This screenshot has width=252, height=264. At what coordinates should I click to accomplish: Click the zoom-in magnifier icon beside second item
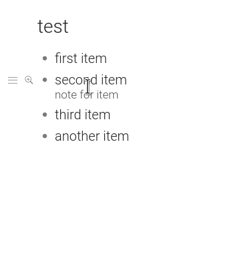(29, 80)
